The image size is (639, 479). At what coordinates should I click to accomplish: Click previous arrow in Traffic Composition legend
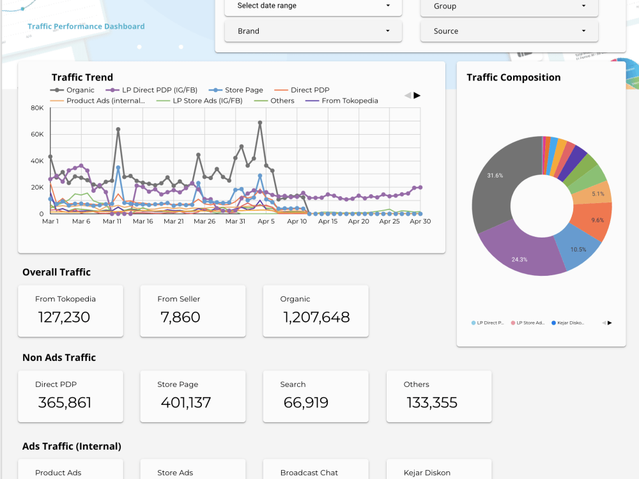pos(604,323)
